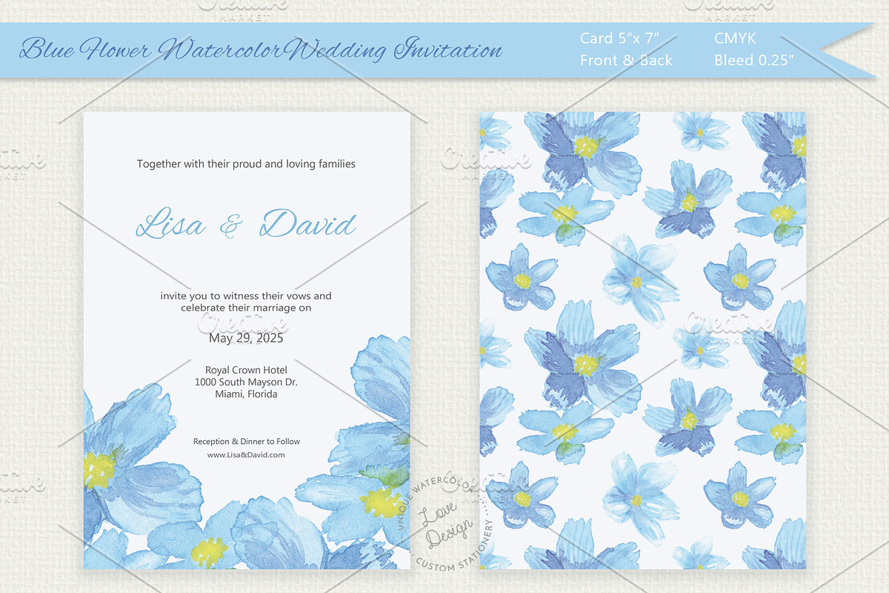Click 'Reception & Dinner to Follow'

[247, 442]
